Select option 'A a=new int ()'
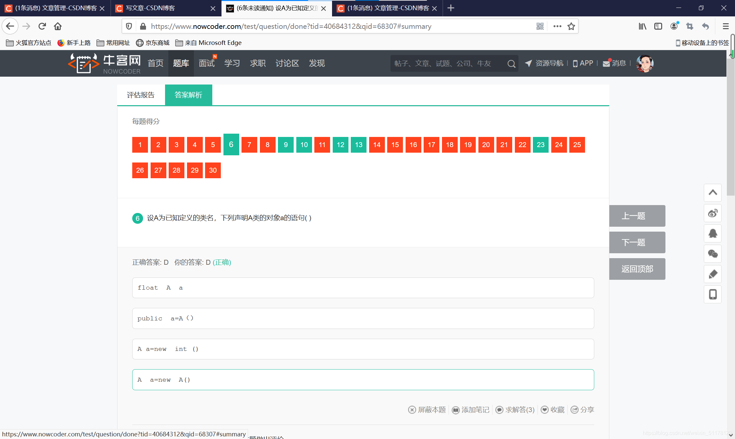The height and width of the screenshot is (439, 735). [363, 349]
